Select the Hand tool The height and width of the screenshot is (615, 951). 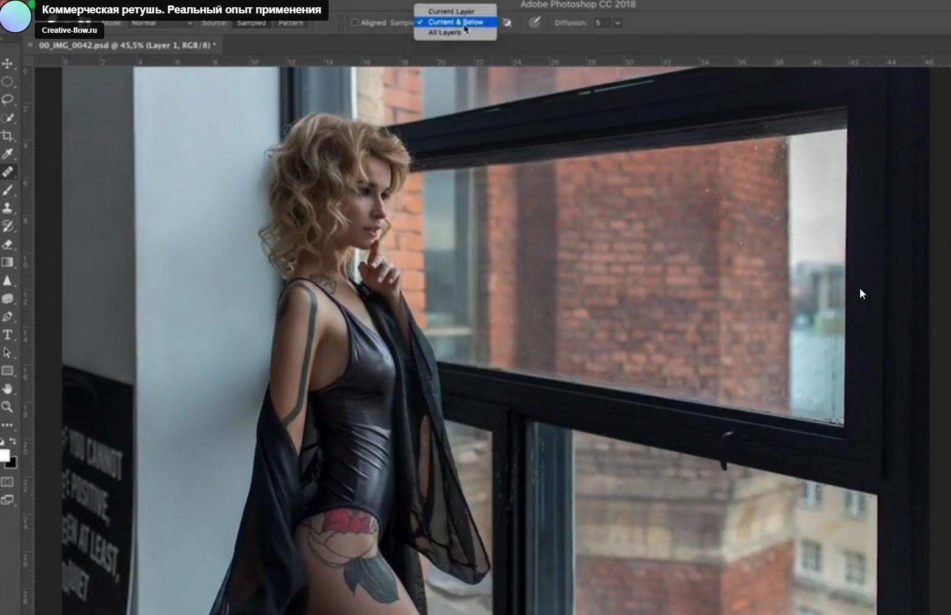coord(8,388)
